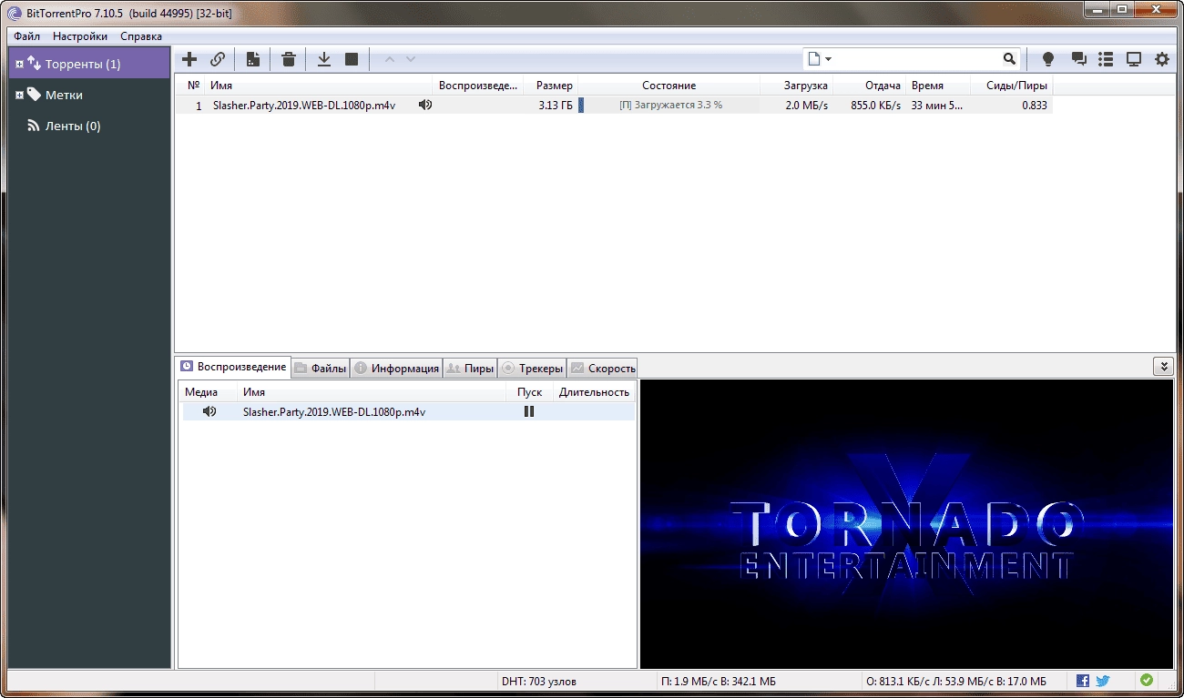Viewport: 1184px width, 698px height.
Task: Stop torrent with square icon
Action: coord(352,59)
